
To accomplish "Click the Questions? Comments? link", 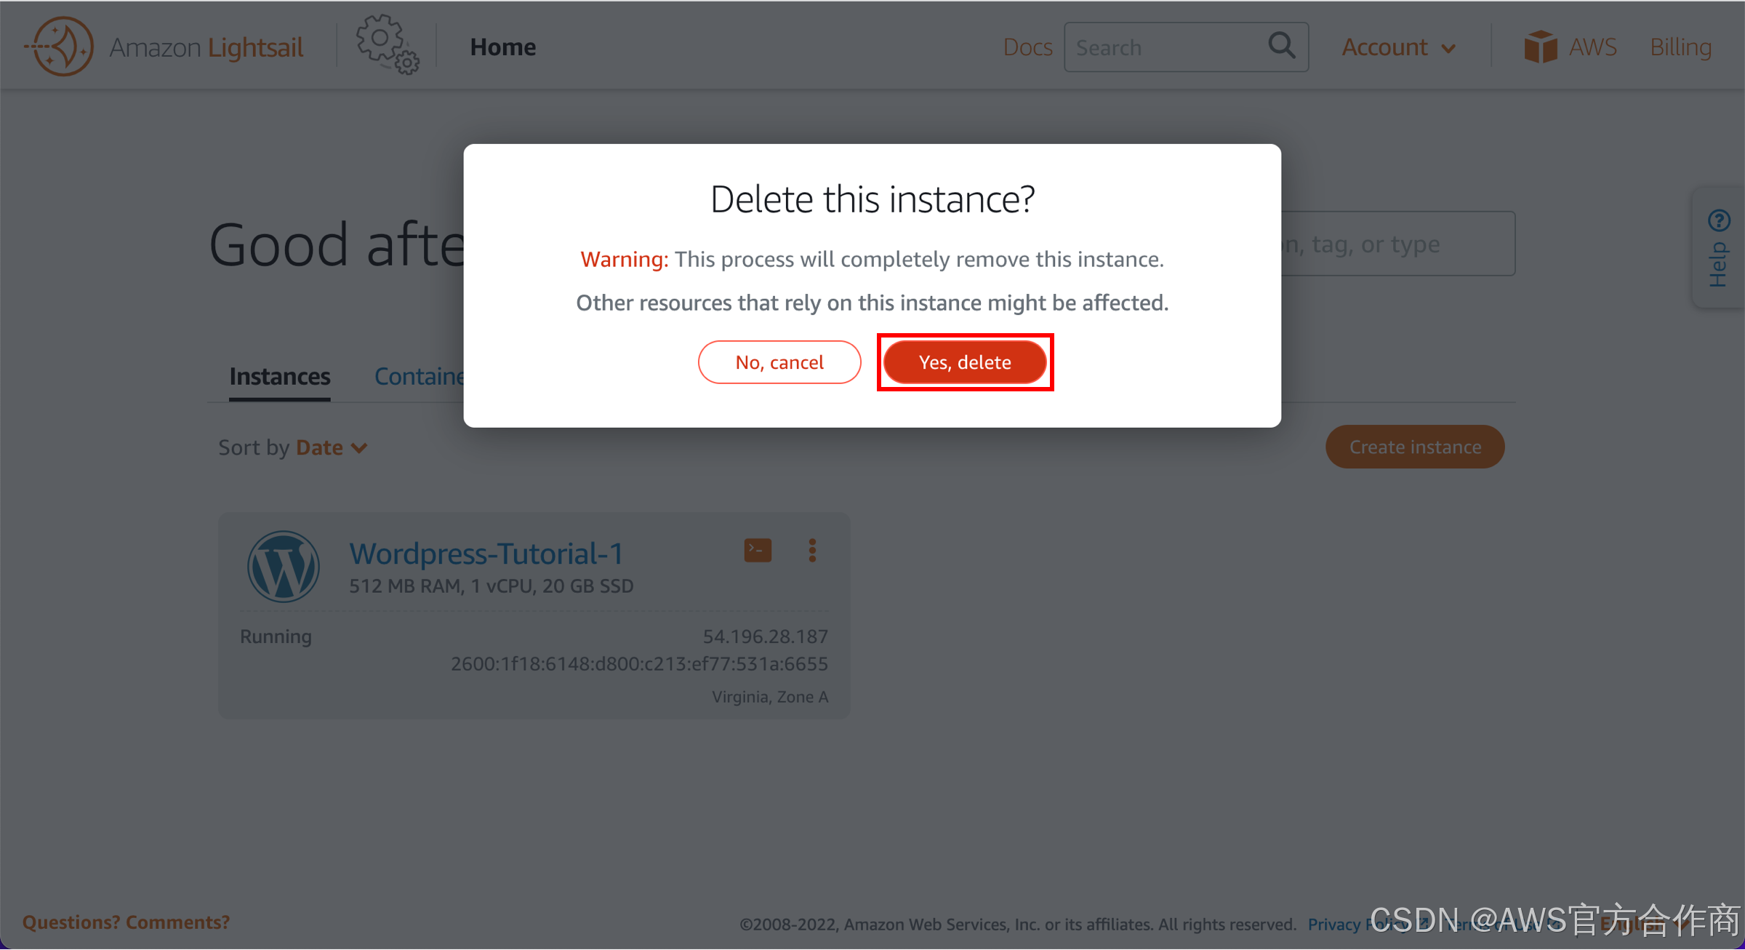I will [126, 922].
